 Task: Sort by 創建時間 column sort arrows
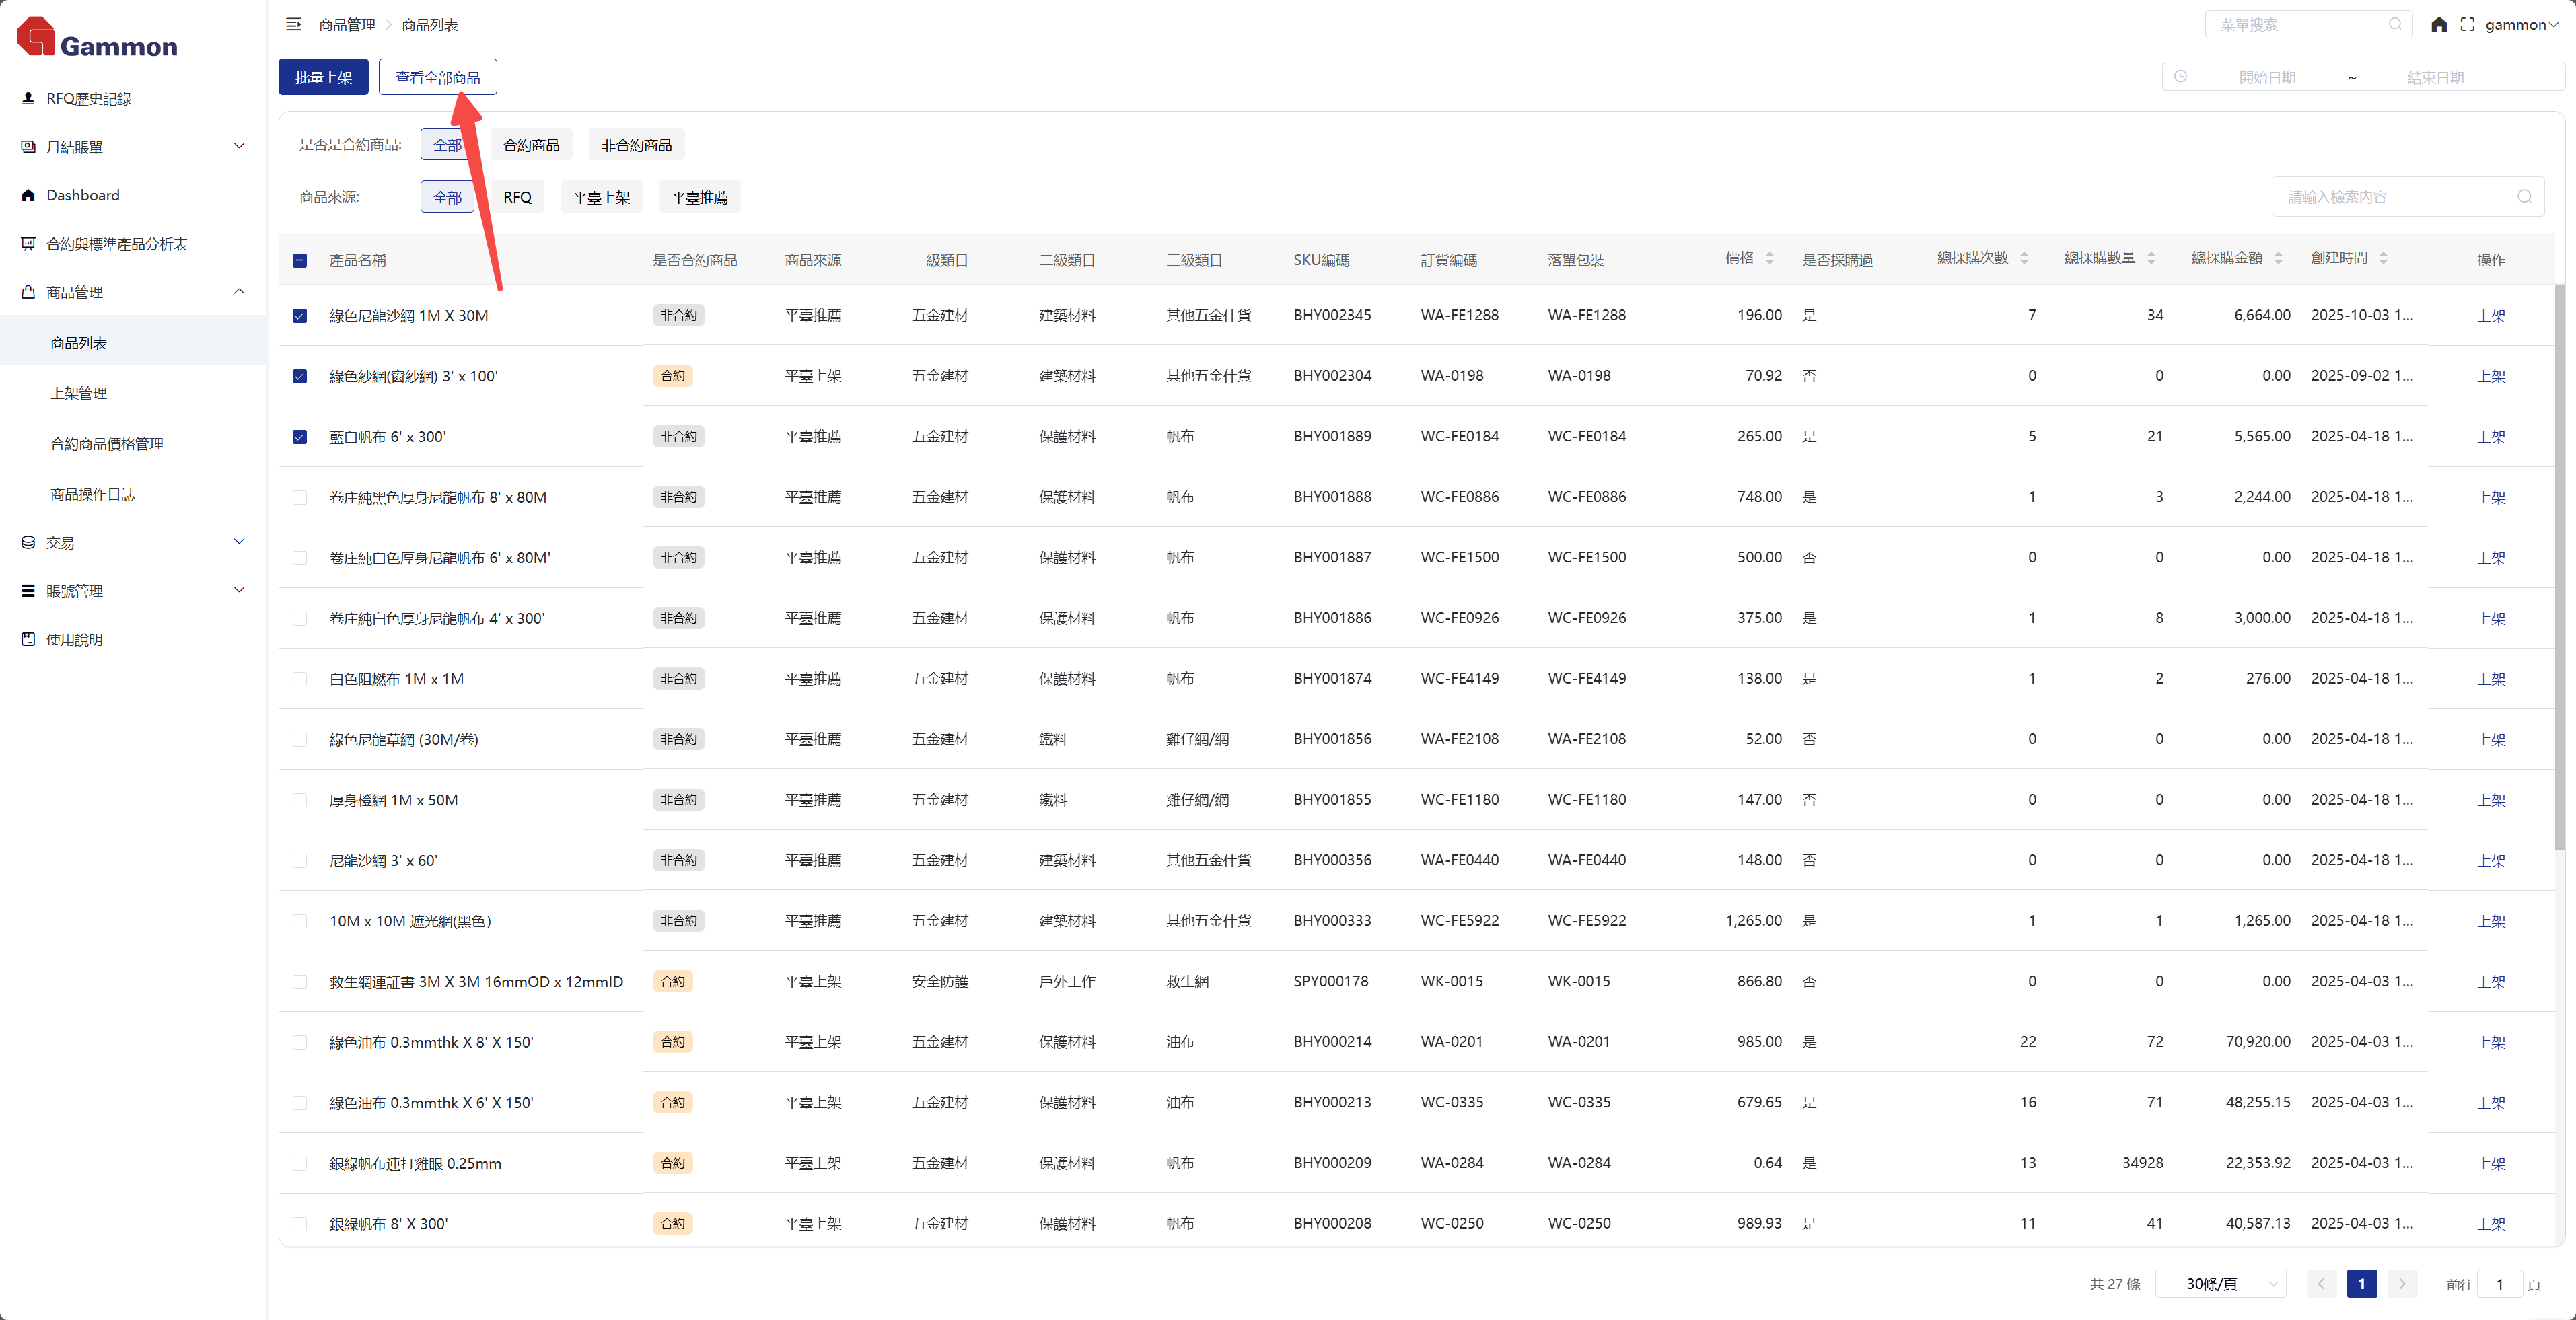click(2383, 258)
